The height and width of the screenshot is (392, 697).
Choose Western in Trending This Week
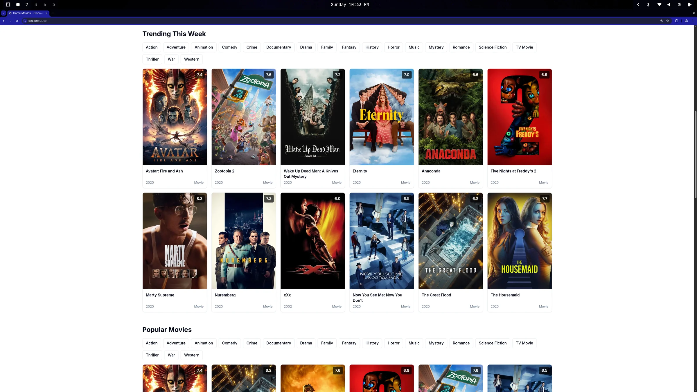pos(192,59)
